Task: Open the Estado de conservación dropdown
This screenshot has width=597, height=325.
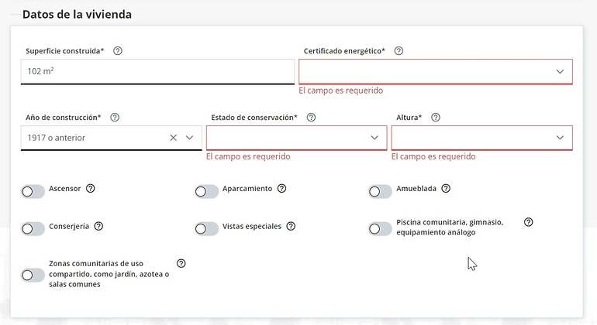Action: [x=297, y=138]
